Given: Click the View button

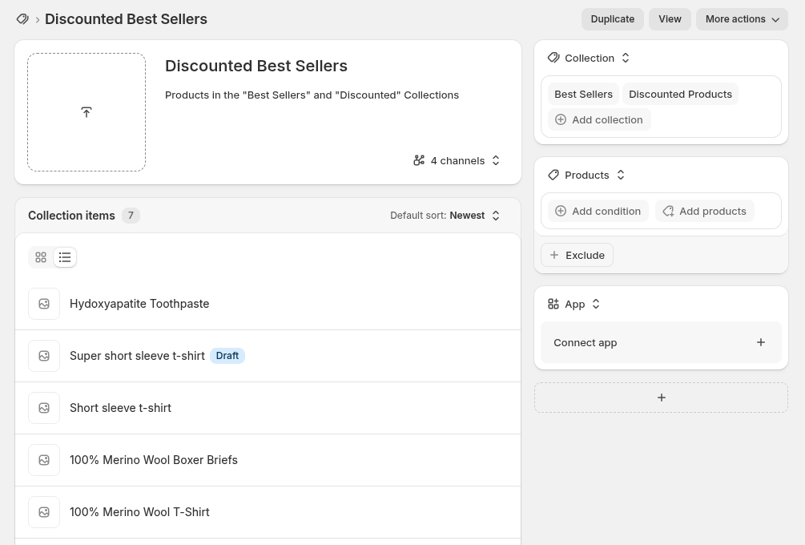Looking at the screenshot, I should click(x=670, y=19).
